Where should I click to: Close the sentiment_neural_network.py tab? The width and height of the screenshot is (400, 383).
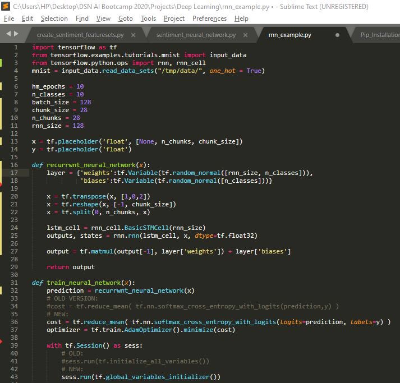(245, 35)
